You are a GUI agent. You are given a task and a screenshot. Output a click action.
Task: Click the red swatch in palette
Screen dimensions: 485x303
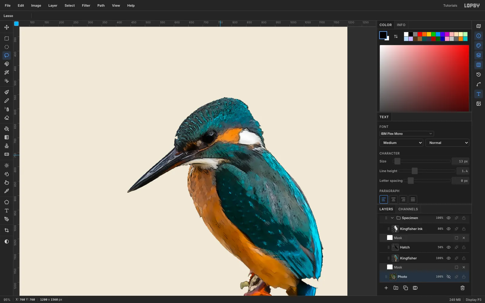pos(420,34)
